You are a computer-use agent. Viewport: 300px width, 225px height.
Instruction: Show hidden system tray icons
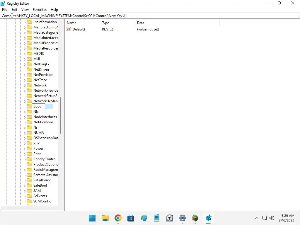click(x=257, y=218)
